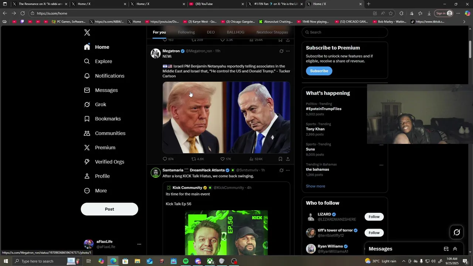Viewport: 473px width, 266px height.
Task: Click the browser address bar
Action: (200, 13)
